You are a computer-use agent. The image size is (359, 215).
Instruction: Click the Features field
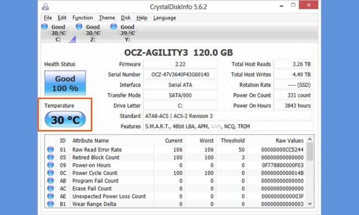click(228, 126)
